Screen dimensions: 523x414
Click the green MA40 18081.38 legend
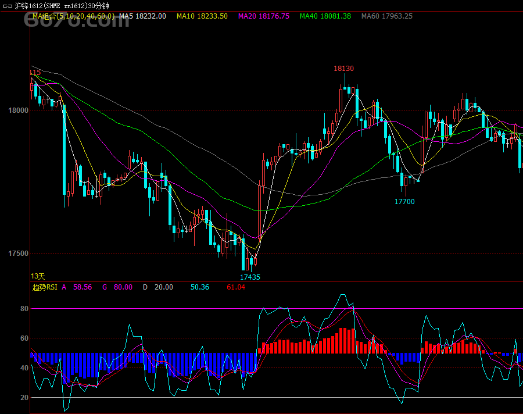pyautogui.click(x=325, y=16)
